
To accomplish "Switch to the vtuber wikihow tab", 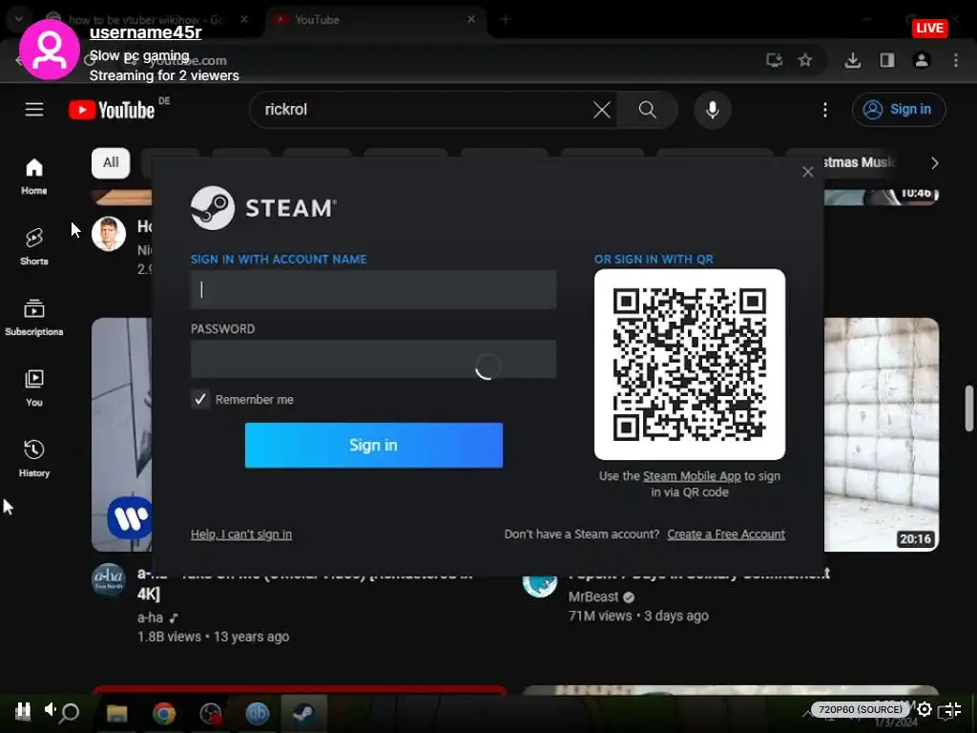I will [x=148, y=20].
